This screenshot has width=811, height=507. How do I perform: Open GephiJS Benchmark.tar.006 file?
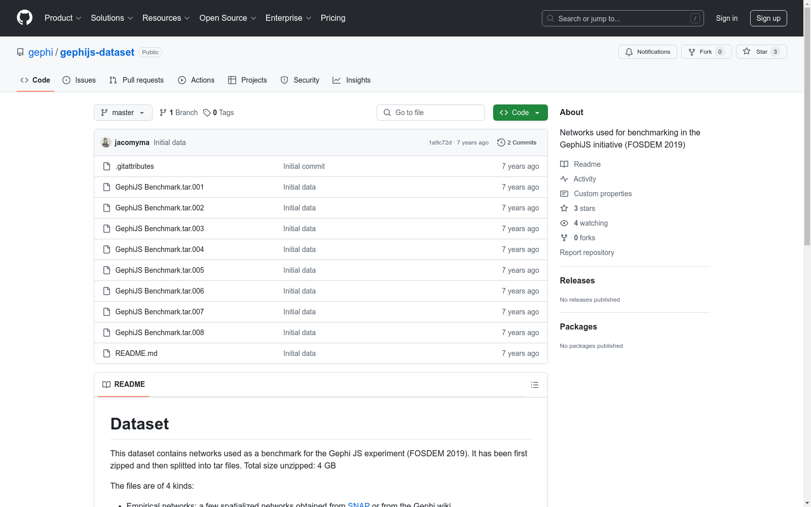tap(160, 291)
